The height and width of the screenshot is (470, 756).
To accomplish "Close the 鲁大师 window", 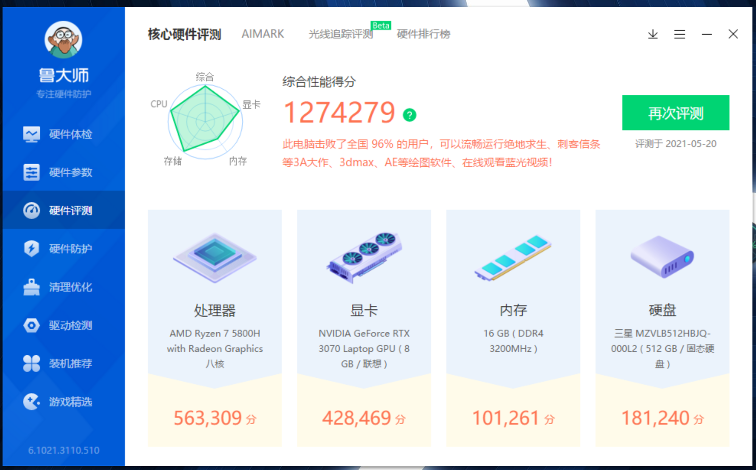I will coord(733,34).
